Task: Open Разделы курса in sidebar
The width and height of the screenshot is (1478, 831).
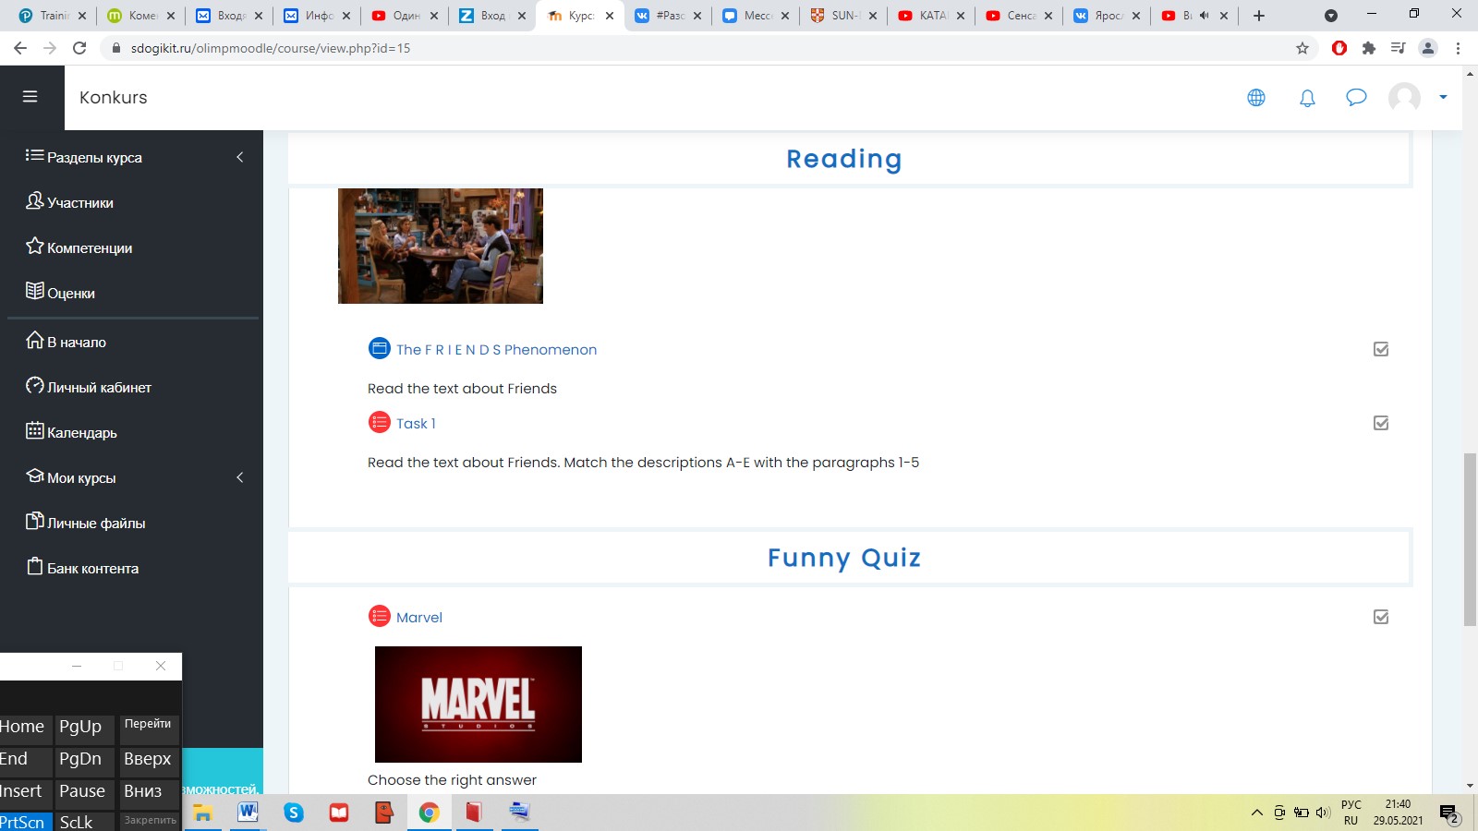Action: coord(94,157)
